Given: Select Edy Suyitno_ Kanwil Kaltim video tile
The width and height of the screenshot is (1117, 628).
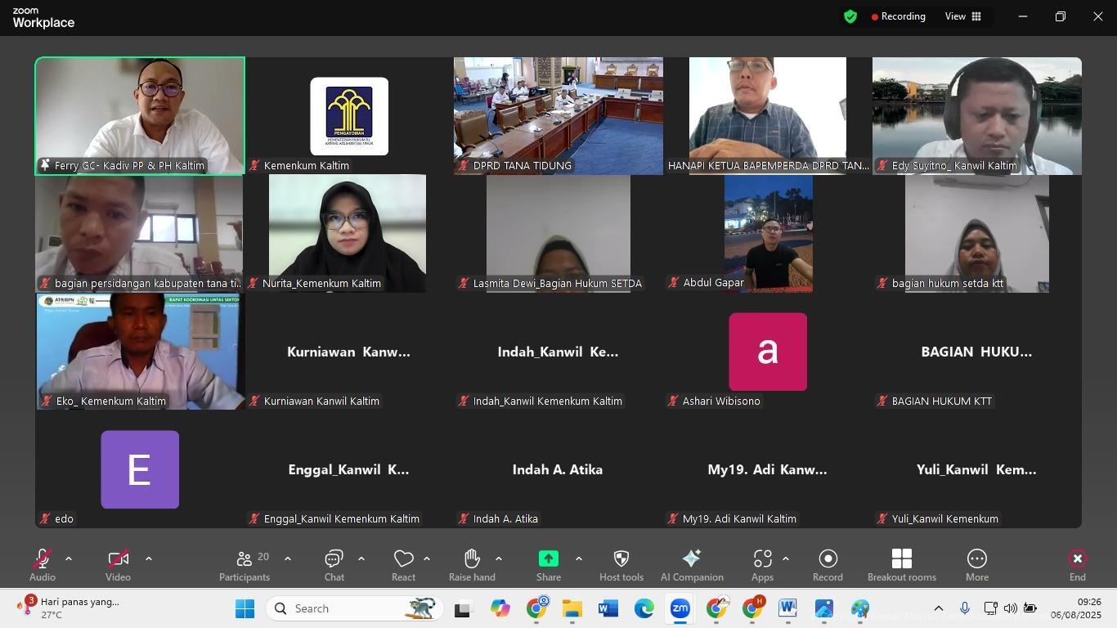Looking at the screenshot, I should click(977, 115).
